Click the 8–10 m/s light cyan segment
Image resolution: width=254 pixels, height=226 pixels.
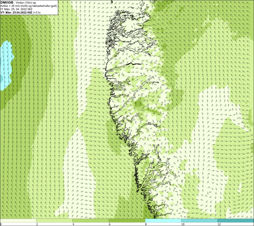tap(163, 220)
